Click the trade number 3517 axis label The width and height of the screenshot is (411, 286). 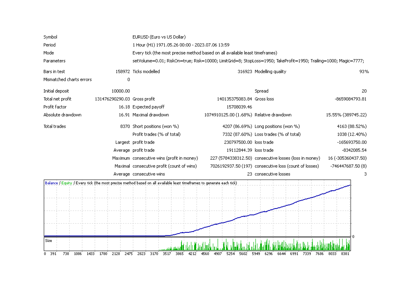coord(167,253)
